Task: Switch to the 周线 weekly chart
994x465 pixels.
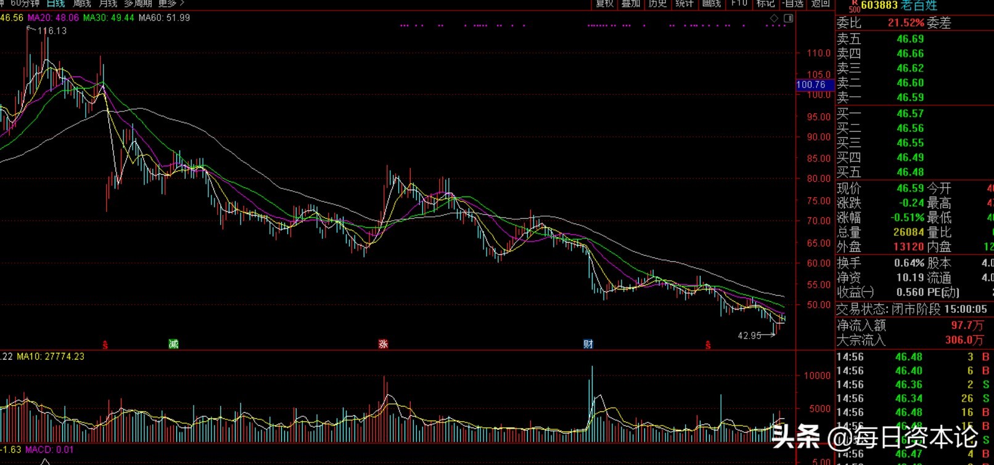Action: 82,4
